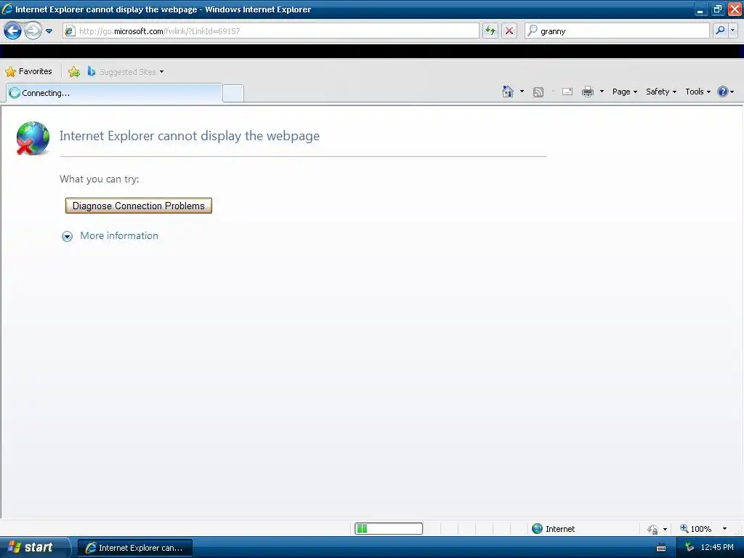744x558 pixels.
Task: Click the keyboard icon in system tray
Action: coord(661,548)
